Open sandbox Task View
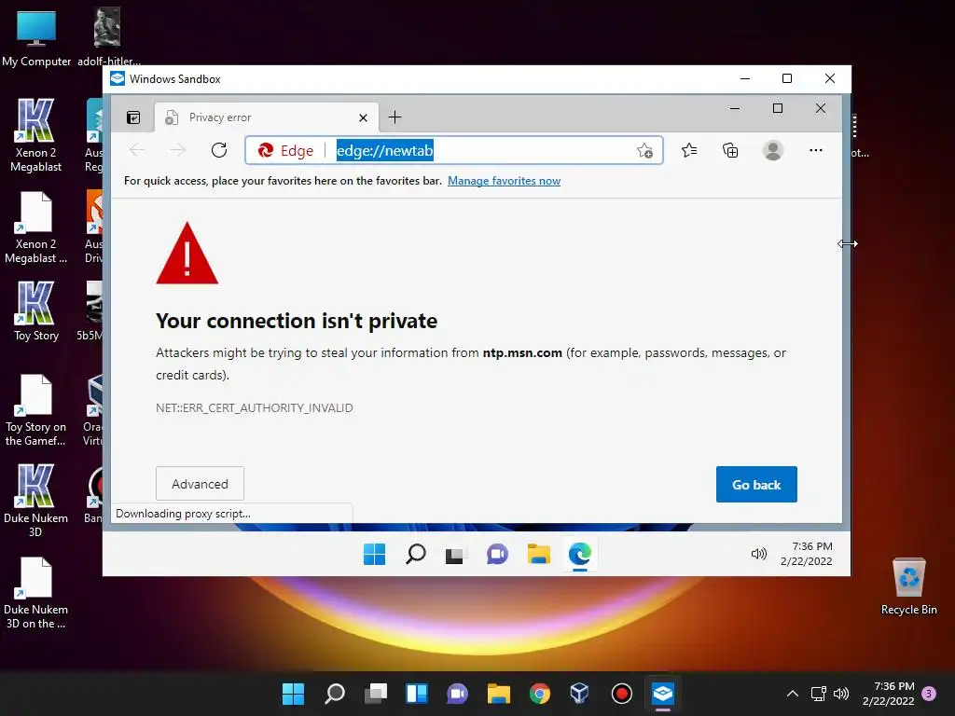The width and height of the screenshot is (955, 716). click(454, 556)
